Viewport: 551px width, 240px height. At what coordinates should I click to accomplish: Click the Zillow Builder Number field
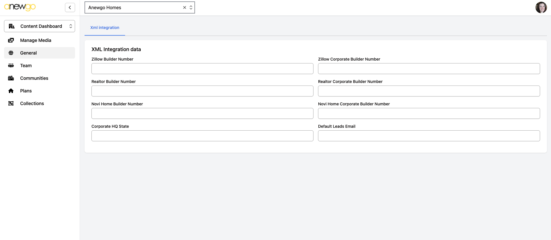click(202, 69)
